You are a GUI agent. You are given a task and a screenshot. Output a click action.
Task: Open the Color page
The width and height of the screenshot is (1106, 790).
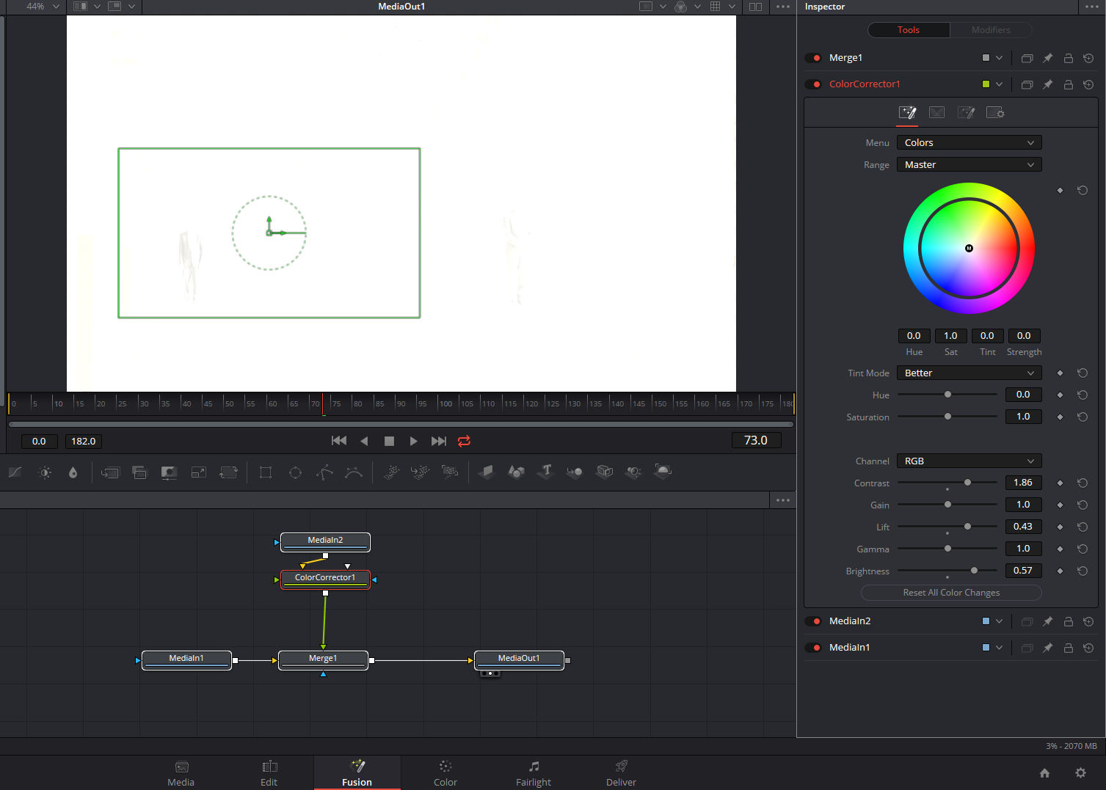[x=445, y=773]
